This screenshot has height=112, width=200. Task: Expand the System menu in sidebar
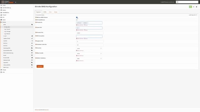click(x=4, y=10)
